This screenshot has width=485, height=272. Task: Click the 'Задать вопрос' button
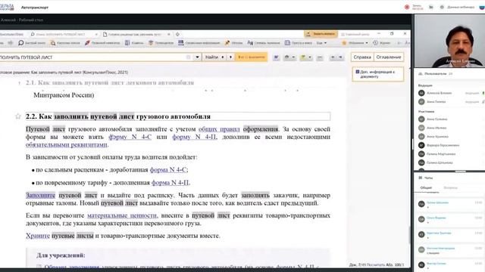point(321,34)
